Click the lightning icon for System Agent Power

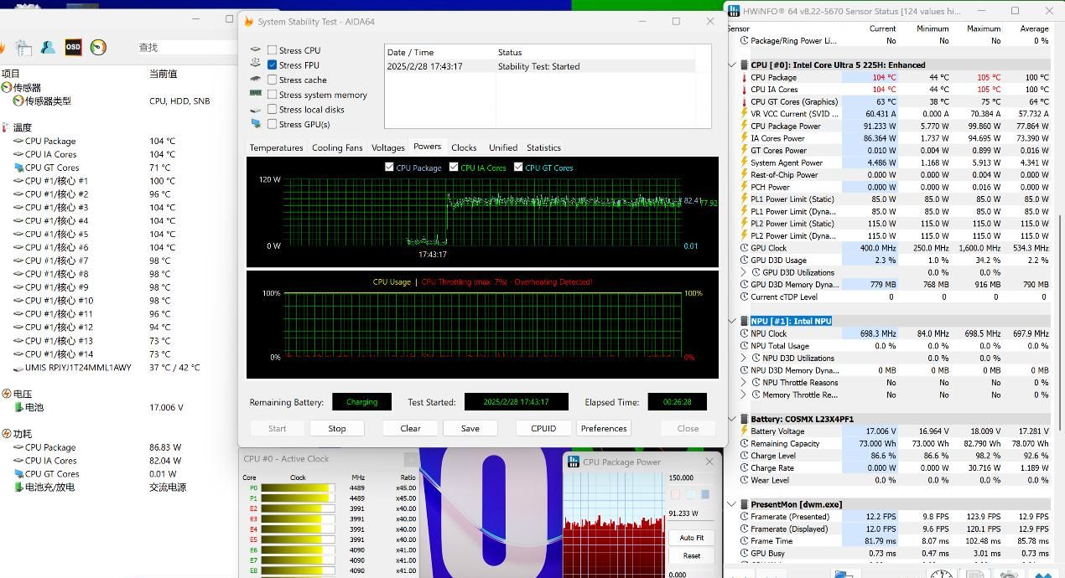(x=743, y=163)
